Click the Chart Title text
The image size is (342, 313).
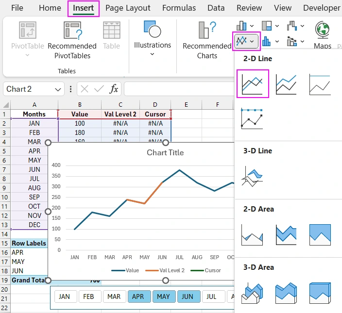pos(165,152)
